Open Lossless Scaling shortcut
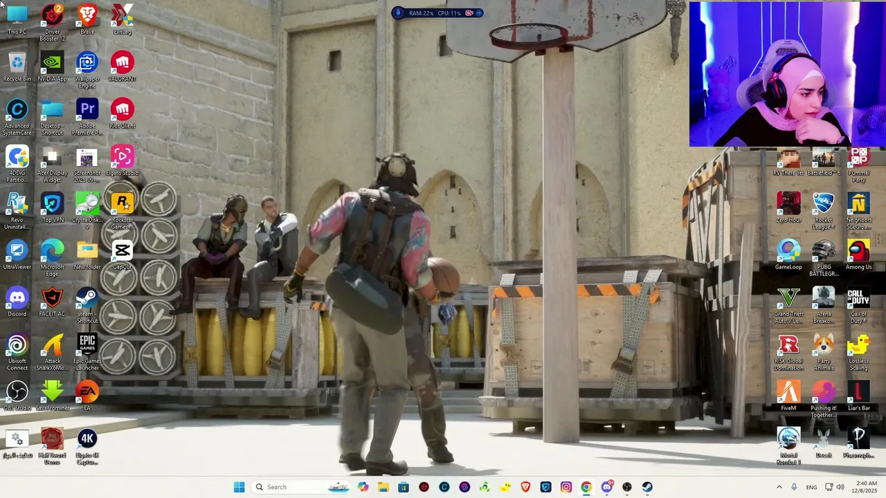 [x=858, y=352]
